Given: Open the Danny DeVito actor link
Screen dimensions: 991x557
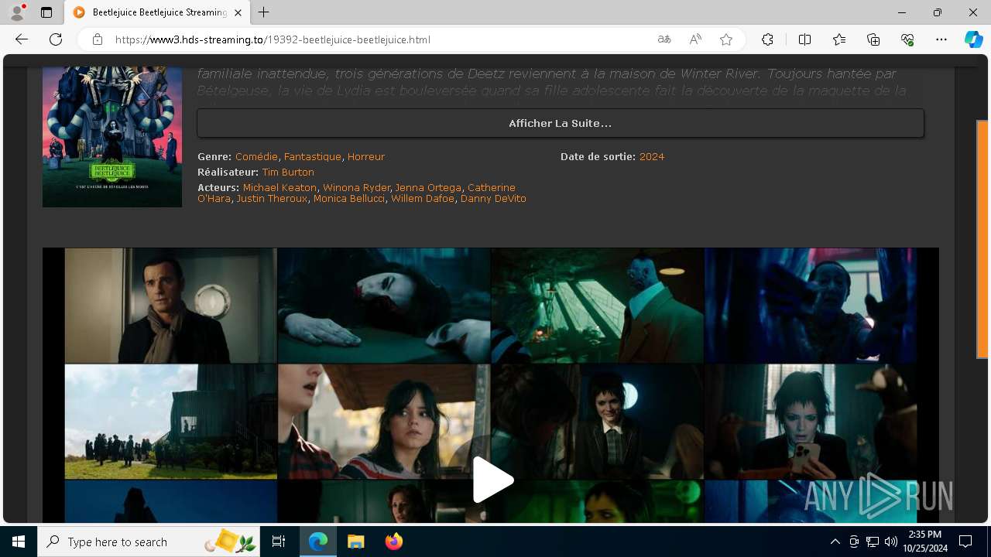Looking at the screenshot, I should [x=493, y=198].
